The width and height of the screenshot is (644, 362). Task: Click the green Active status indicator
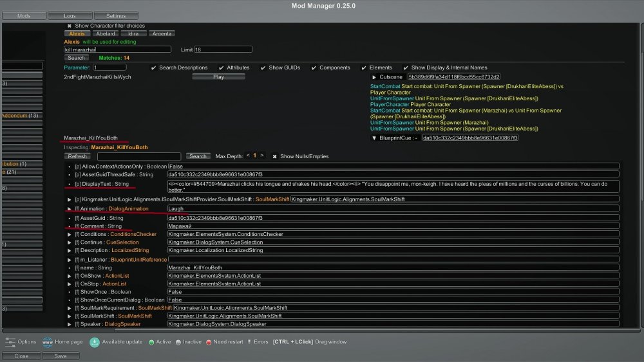tap(151, 342)
